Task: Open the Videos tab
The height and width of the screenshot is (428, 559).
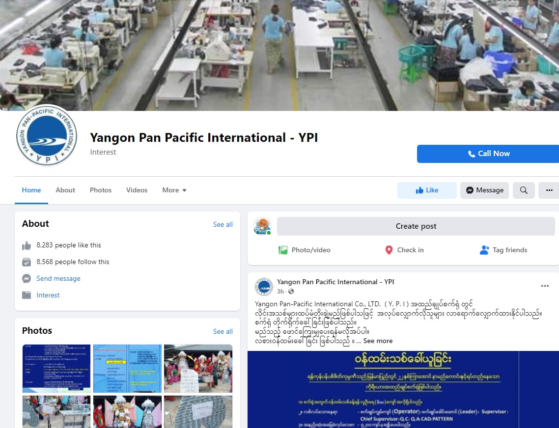Action: pyautogui.click(x=137, y=190)
